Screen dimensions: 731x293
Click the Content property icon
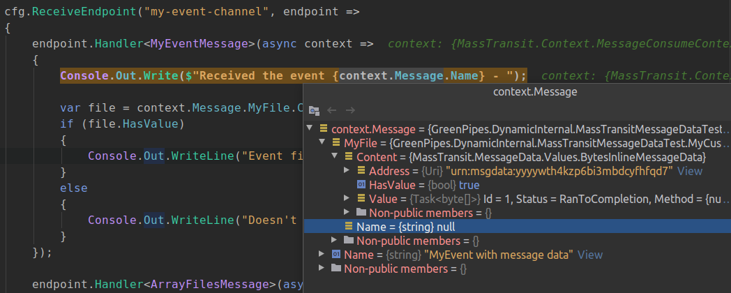[348, 157]
